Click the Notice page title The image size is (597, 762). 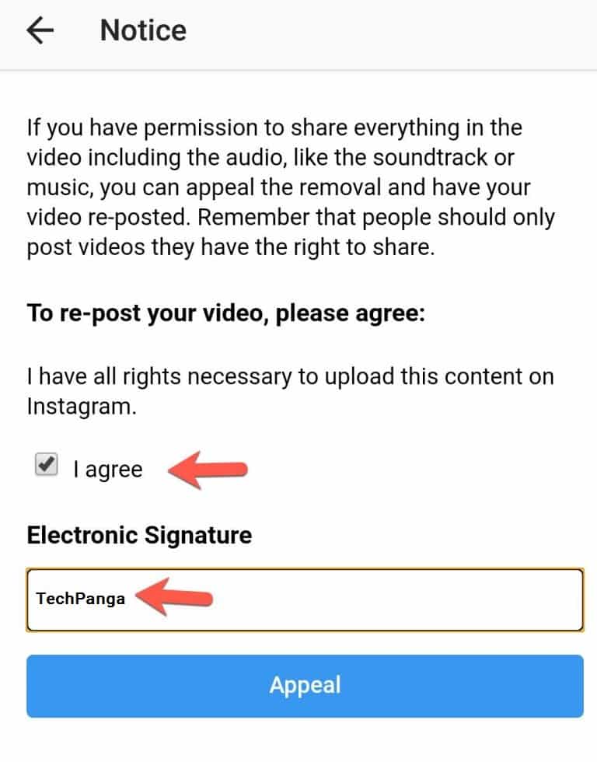tap(143, 30)
